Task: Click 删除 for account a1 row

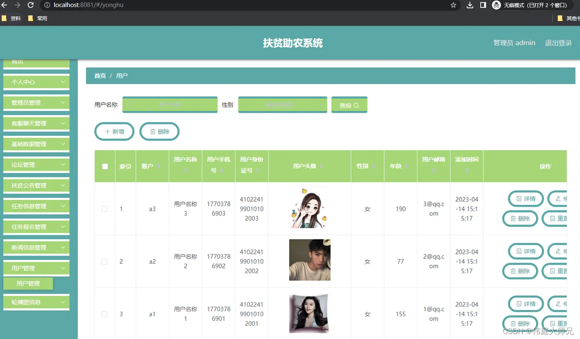Action: pos(520,324)
